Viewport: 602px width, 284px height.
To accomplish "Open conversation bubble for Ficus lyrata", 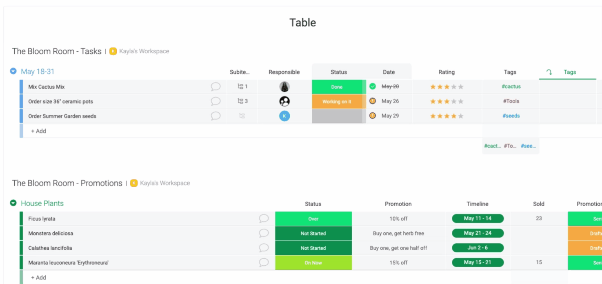I will (x=264, y=218).
